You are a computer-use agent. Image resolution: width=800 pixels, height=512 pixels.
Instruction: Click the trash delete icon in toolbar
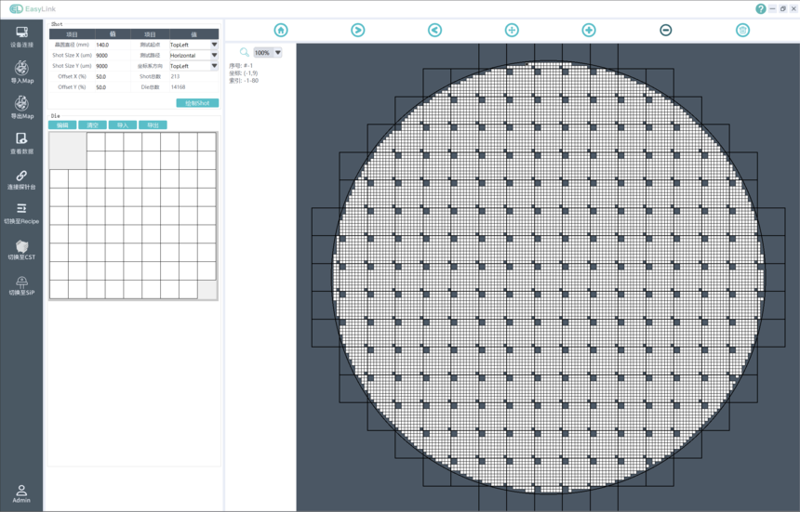pos(743,30)
